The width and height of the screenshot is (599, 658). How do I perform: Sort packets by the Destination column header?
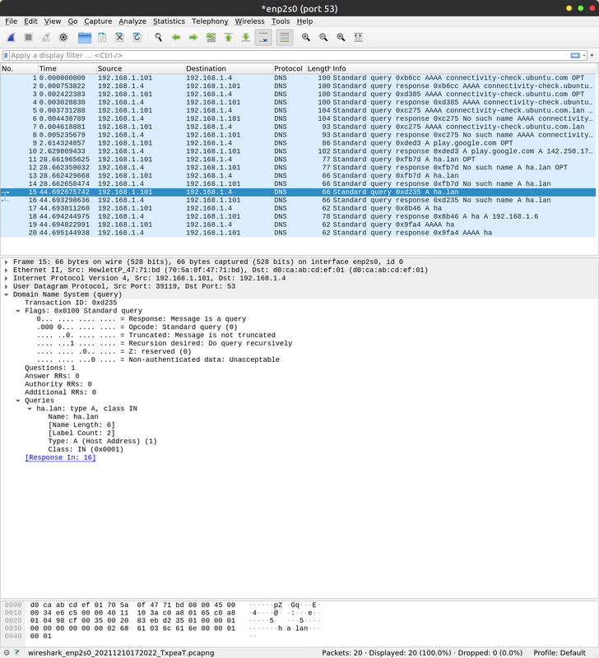[x=229, y=68]
